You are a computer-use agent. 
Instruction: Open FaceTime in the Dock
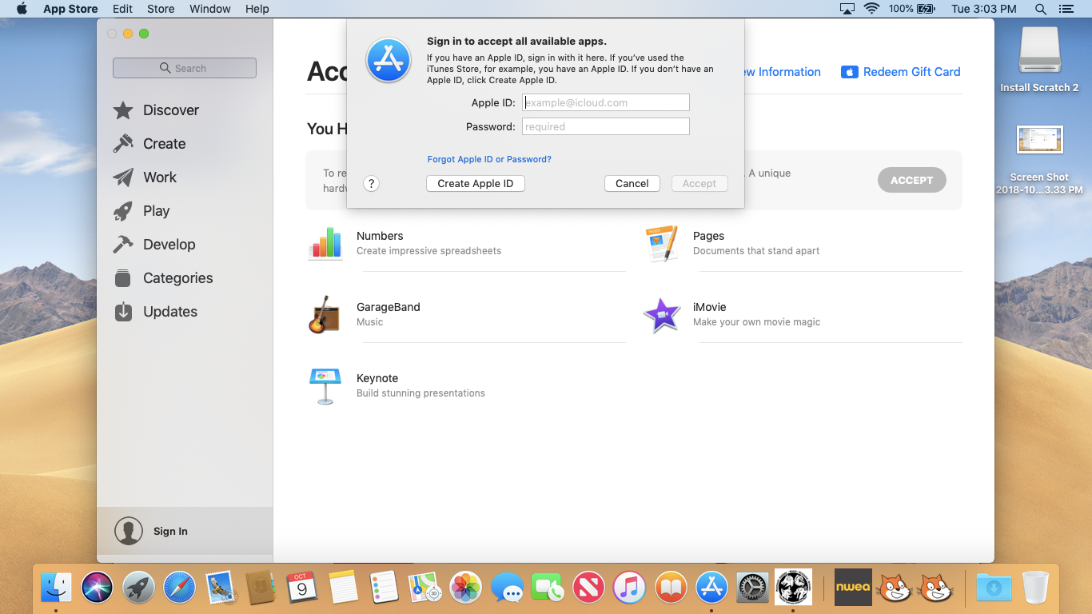548,589
